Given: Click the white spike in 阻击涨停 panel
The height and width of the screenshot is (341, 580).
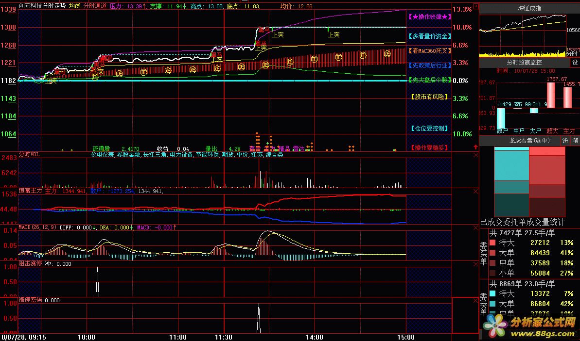Looking at the screenshot, I should (x=97, y=282).
